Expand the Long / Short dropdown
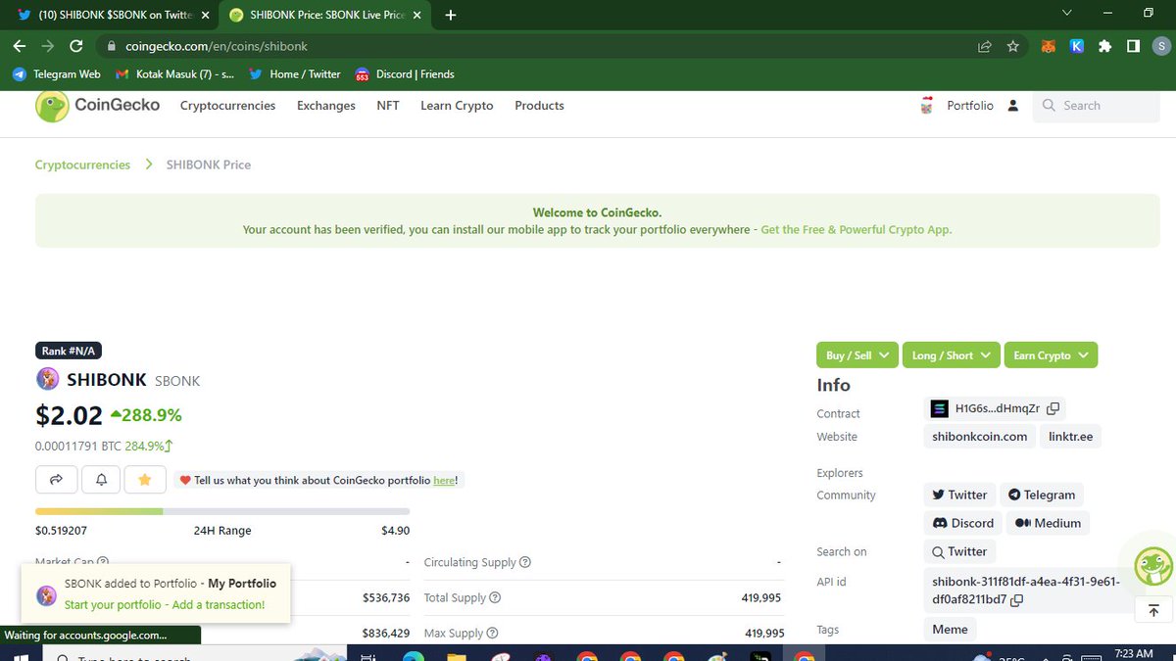The height and width of the screenshot is (661, 1176). (x=951, y=354)
